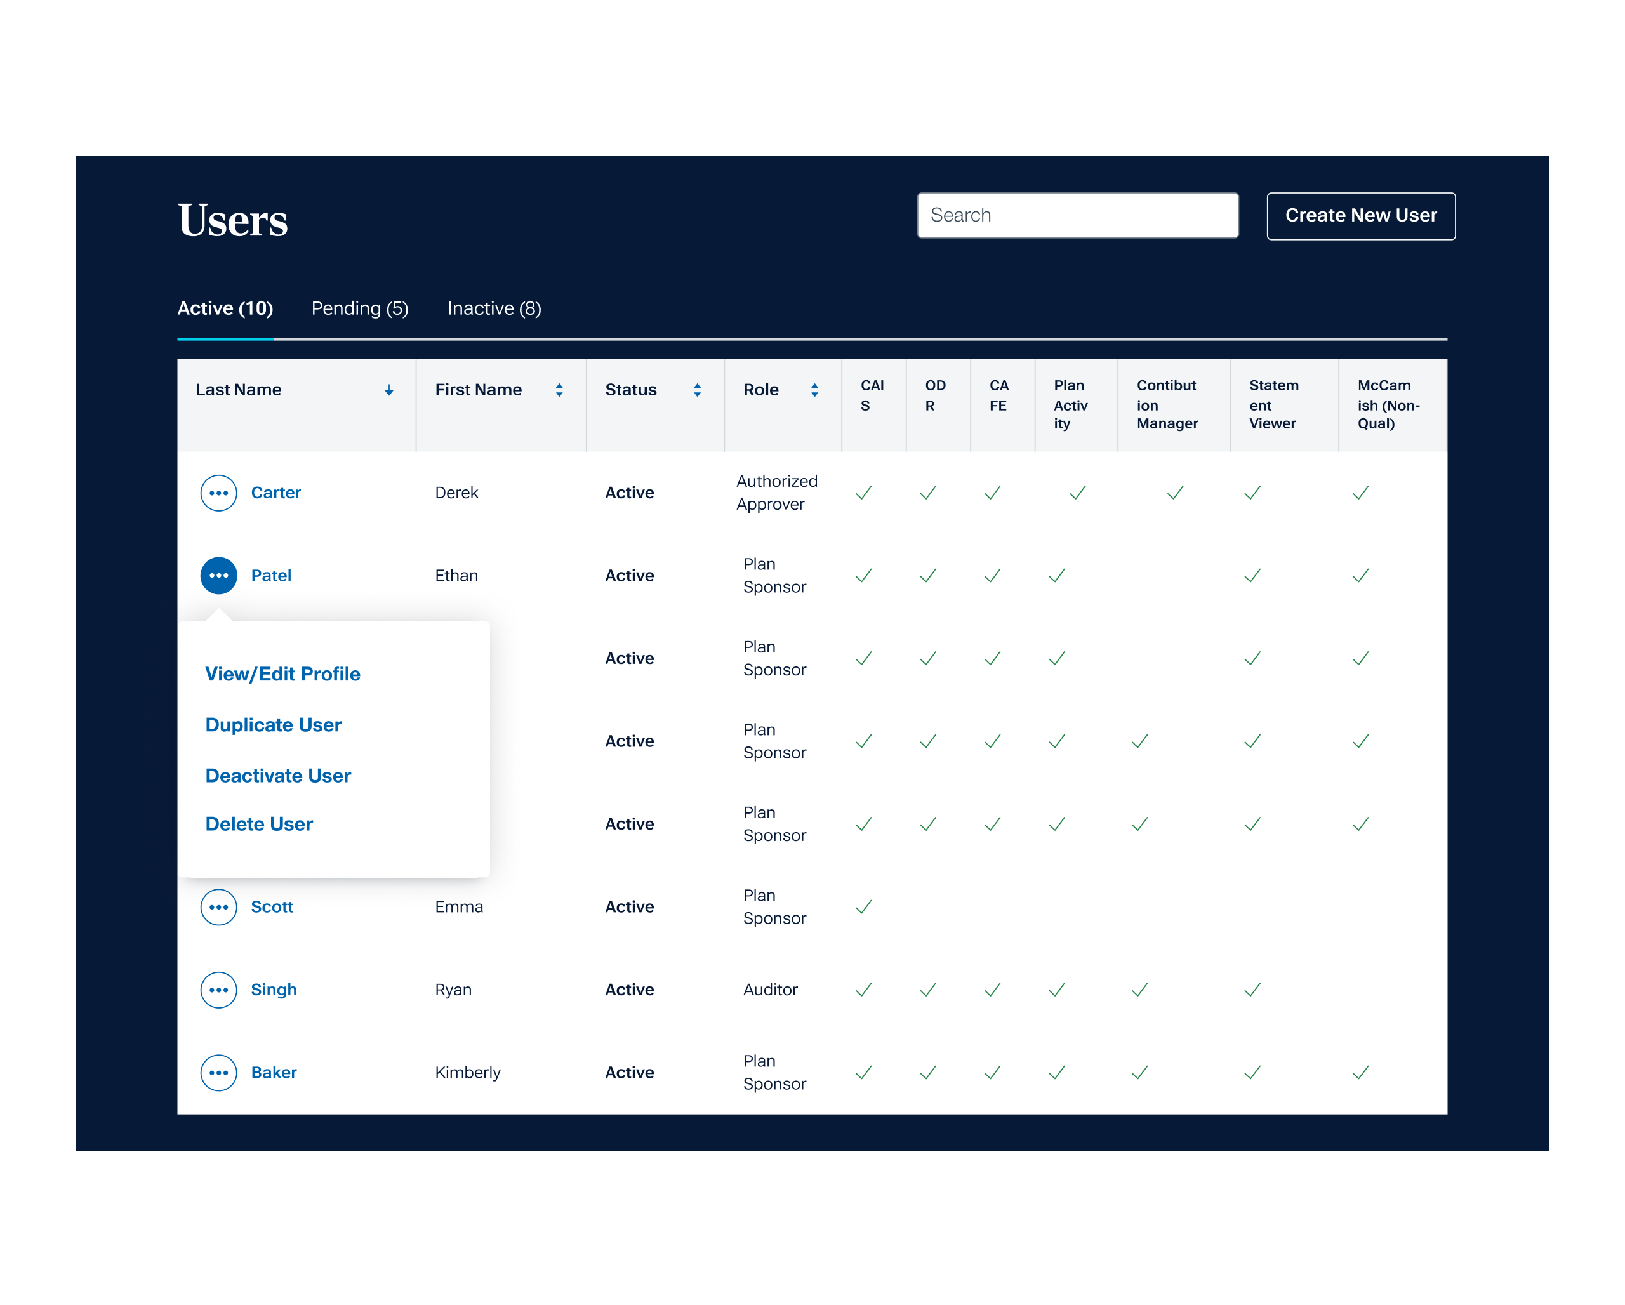Toggle Scott's CAIS access checkmark
The height and width of the screenshot is (1305, 1625).
(x=864, y=907)
